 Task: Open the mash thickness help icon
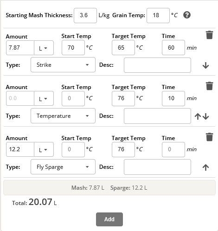pyautogui.click(x=187, y=15)
